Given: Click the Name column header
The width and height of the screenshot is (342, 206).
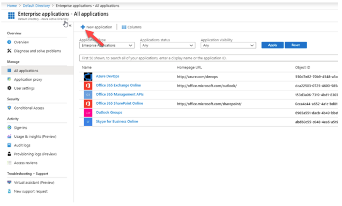Looking at the screenshot, I should pos(87,68).
